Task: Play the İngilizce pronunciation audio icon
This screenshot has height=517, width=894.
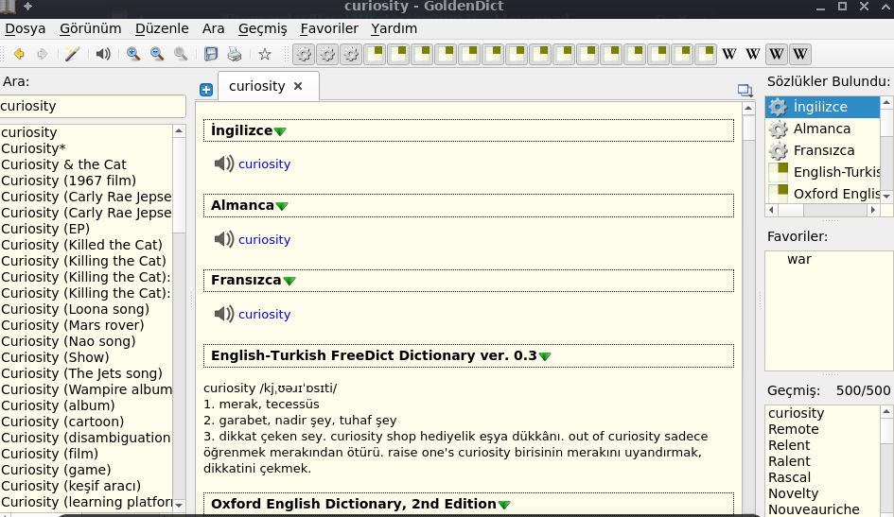Action: click(223, 164)
